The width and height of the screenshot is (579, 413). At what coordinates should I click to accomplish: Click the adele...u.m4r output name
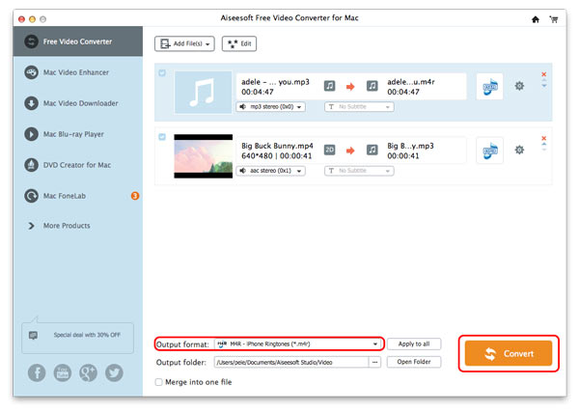point(411,82)
